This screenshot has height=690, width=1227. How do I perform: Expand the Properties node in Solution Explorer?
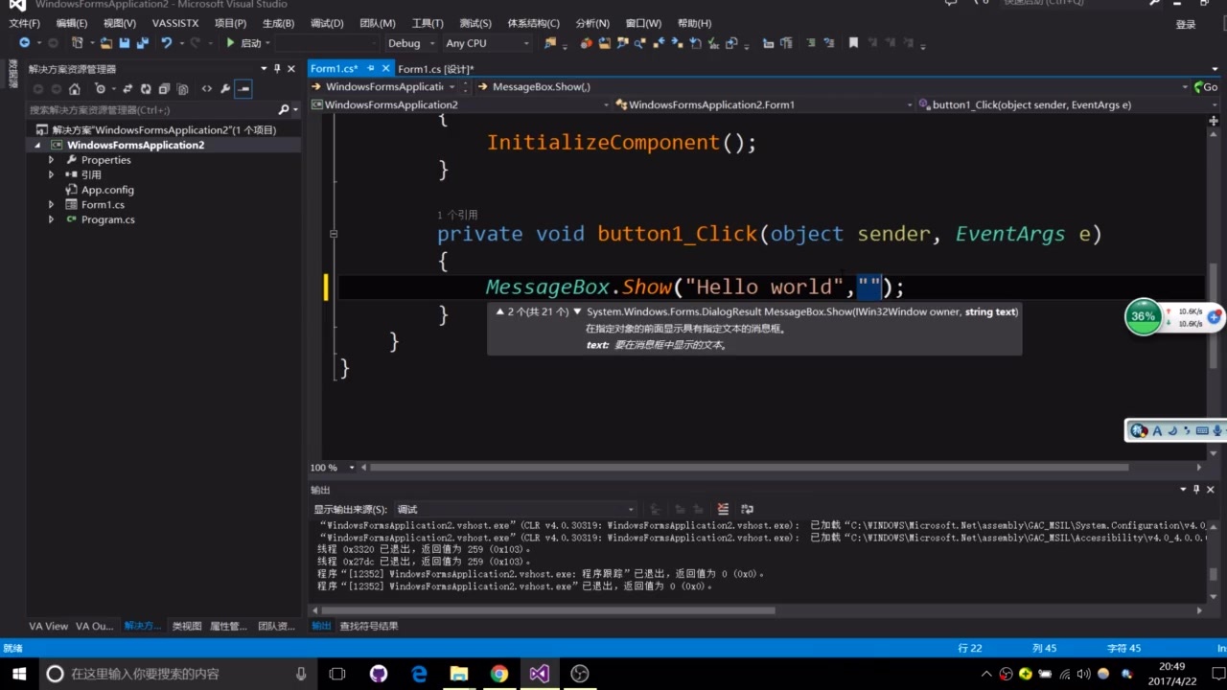[51, 160]
